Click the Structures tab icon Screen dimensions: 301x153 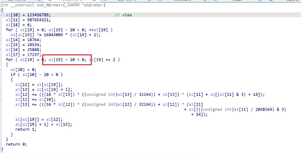click(x=160, y=1)
